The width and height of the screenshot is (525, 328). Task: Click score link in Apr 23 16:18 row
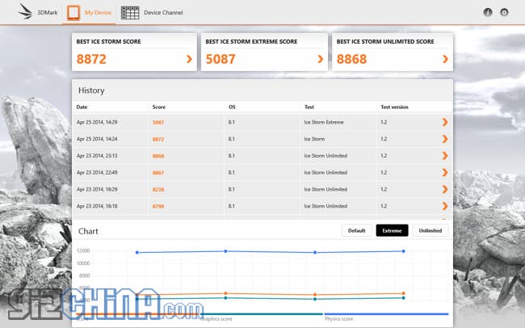click(158, 206)
